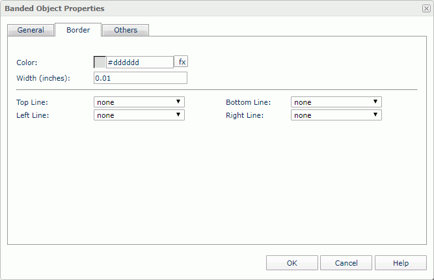
Task: Click the Width (inches) label
Action: pos(43,78)
